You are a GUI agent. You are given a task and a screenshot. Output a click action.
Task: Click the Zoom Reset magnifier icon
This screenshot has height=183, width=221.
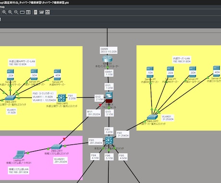click(x=10, y=12)
